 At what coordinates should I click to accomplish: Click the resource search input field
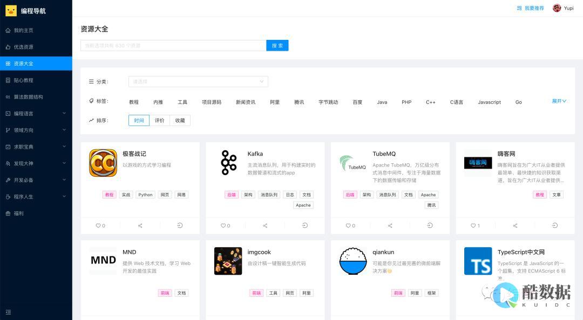point(173,46)
